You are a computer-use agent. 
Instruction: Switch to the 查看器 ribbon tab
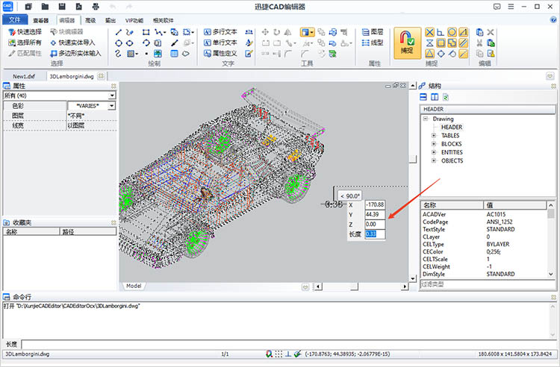41,20
